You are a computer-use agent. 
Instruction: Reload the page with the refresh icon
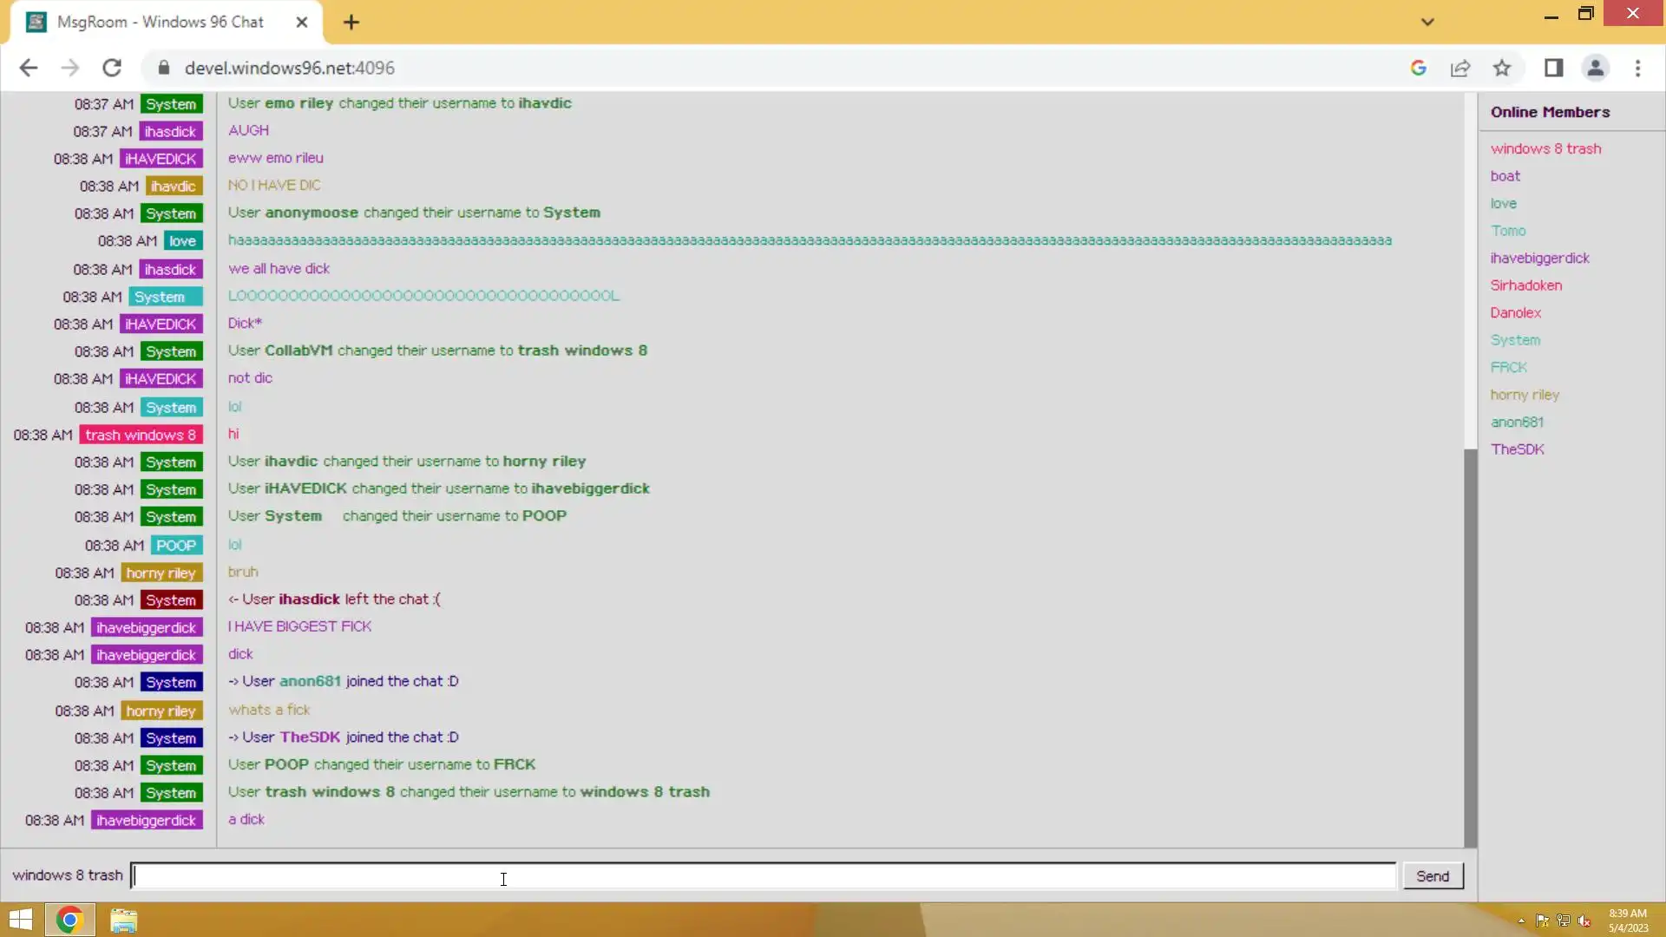(x=112, y=68)
